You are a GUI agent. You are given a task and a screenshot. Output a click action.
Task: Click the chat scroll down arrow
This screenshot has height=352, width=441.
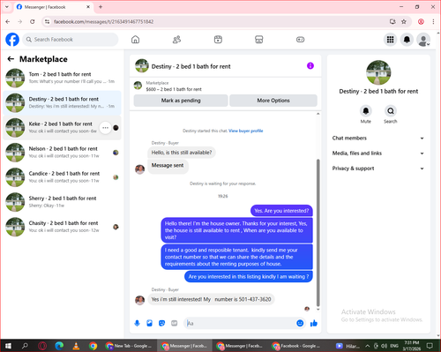pyautogui.click(x=318, y=310)
